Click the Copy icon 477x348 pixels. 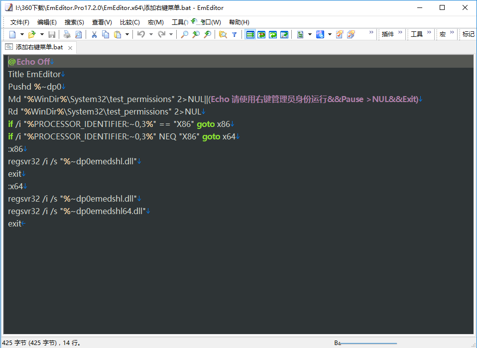106,34
